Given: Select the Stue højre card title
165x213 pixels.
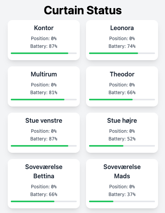Looking at the screenshot, I should click(122, 120).
